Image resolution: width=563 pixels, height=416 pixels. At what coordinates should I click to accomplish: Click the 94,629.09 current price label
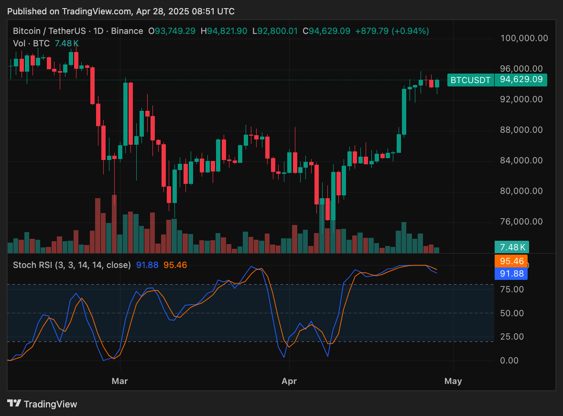coord(521,80)
